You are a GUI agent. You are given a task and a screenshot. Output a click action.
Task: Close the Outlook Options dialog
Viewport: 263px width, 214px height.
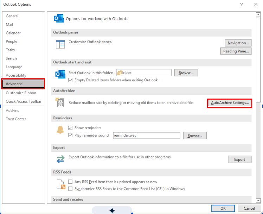256,5
